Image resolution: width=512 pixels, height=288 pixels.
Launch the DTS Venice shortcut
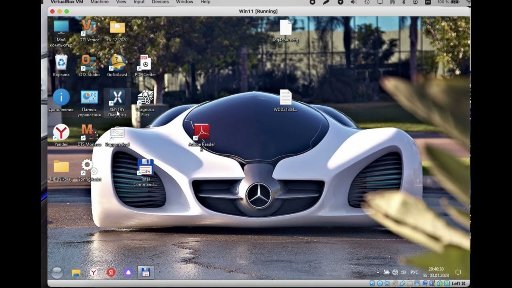click(x=89, y=31)
